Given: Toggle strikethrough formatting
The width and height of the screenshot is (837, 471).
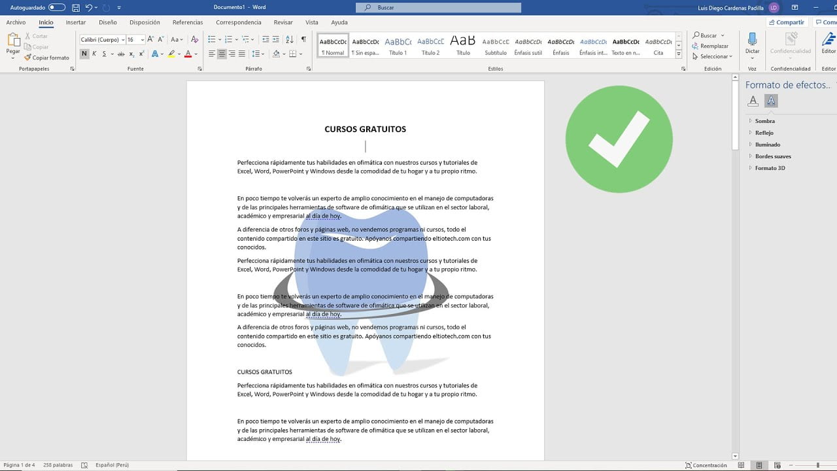Looking at the screenshot, I should coord(121,54).
